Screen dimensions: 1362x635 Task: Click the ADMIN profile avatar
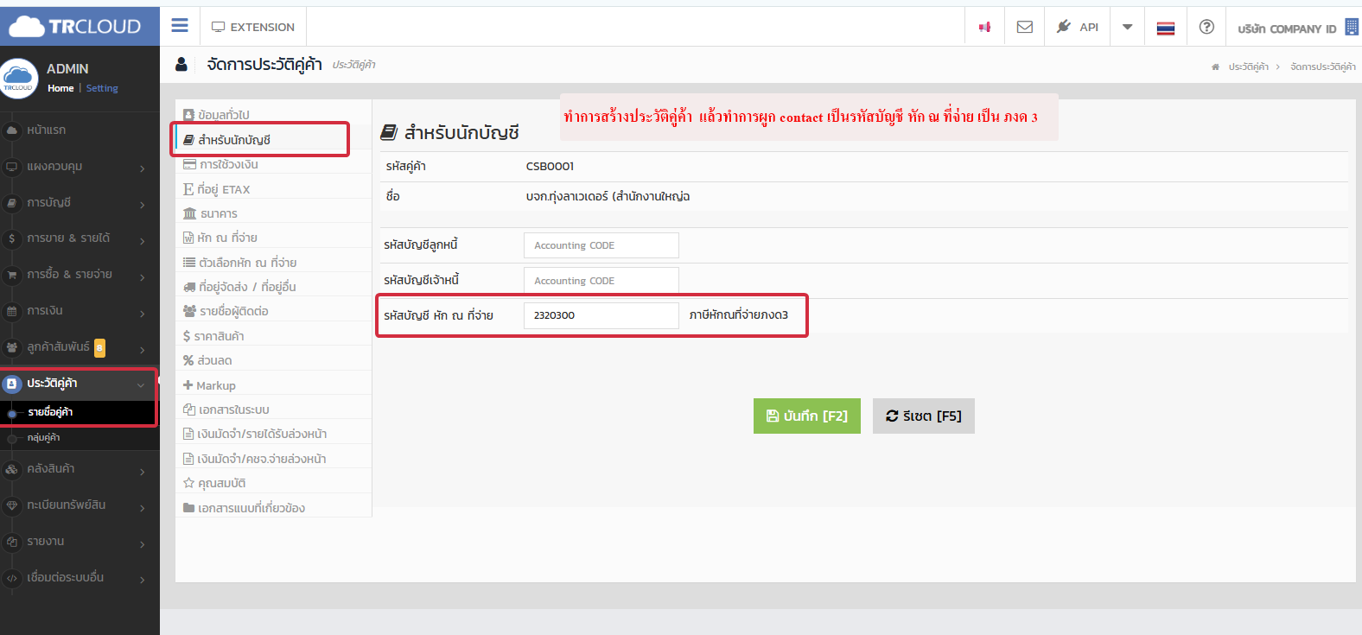[19, 78]
